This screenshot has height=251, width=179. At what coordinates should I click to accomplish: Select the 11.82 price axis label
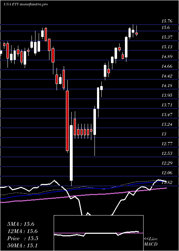[x=167, y=182]
